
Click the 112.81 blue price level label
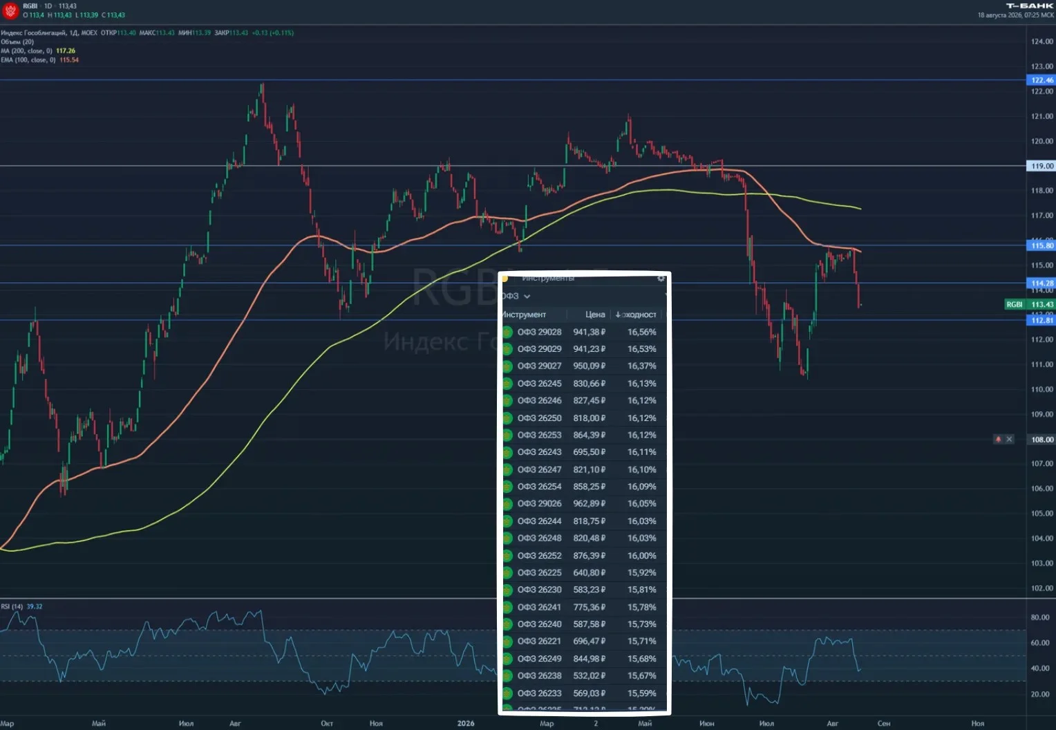click(x=1041, y=320)
